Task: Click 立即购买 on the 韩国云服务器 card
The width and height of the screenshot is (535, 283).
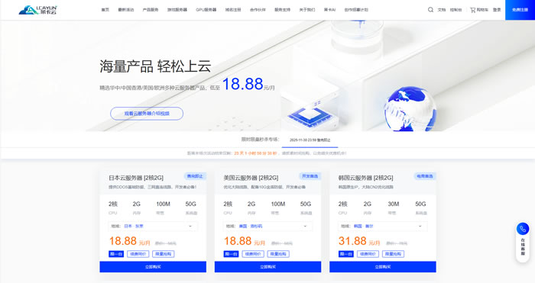Action: tap(383, 267)
